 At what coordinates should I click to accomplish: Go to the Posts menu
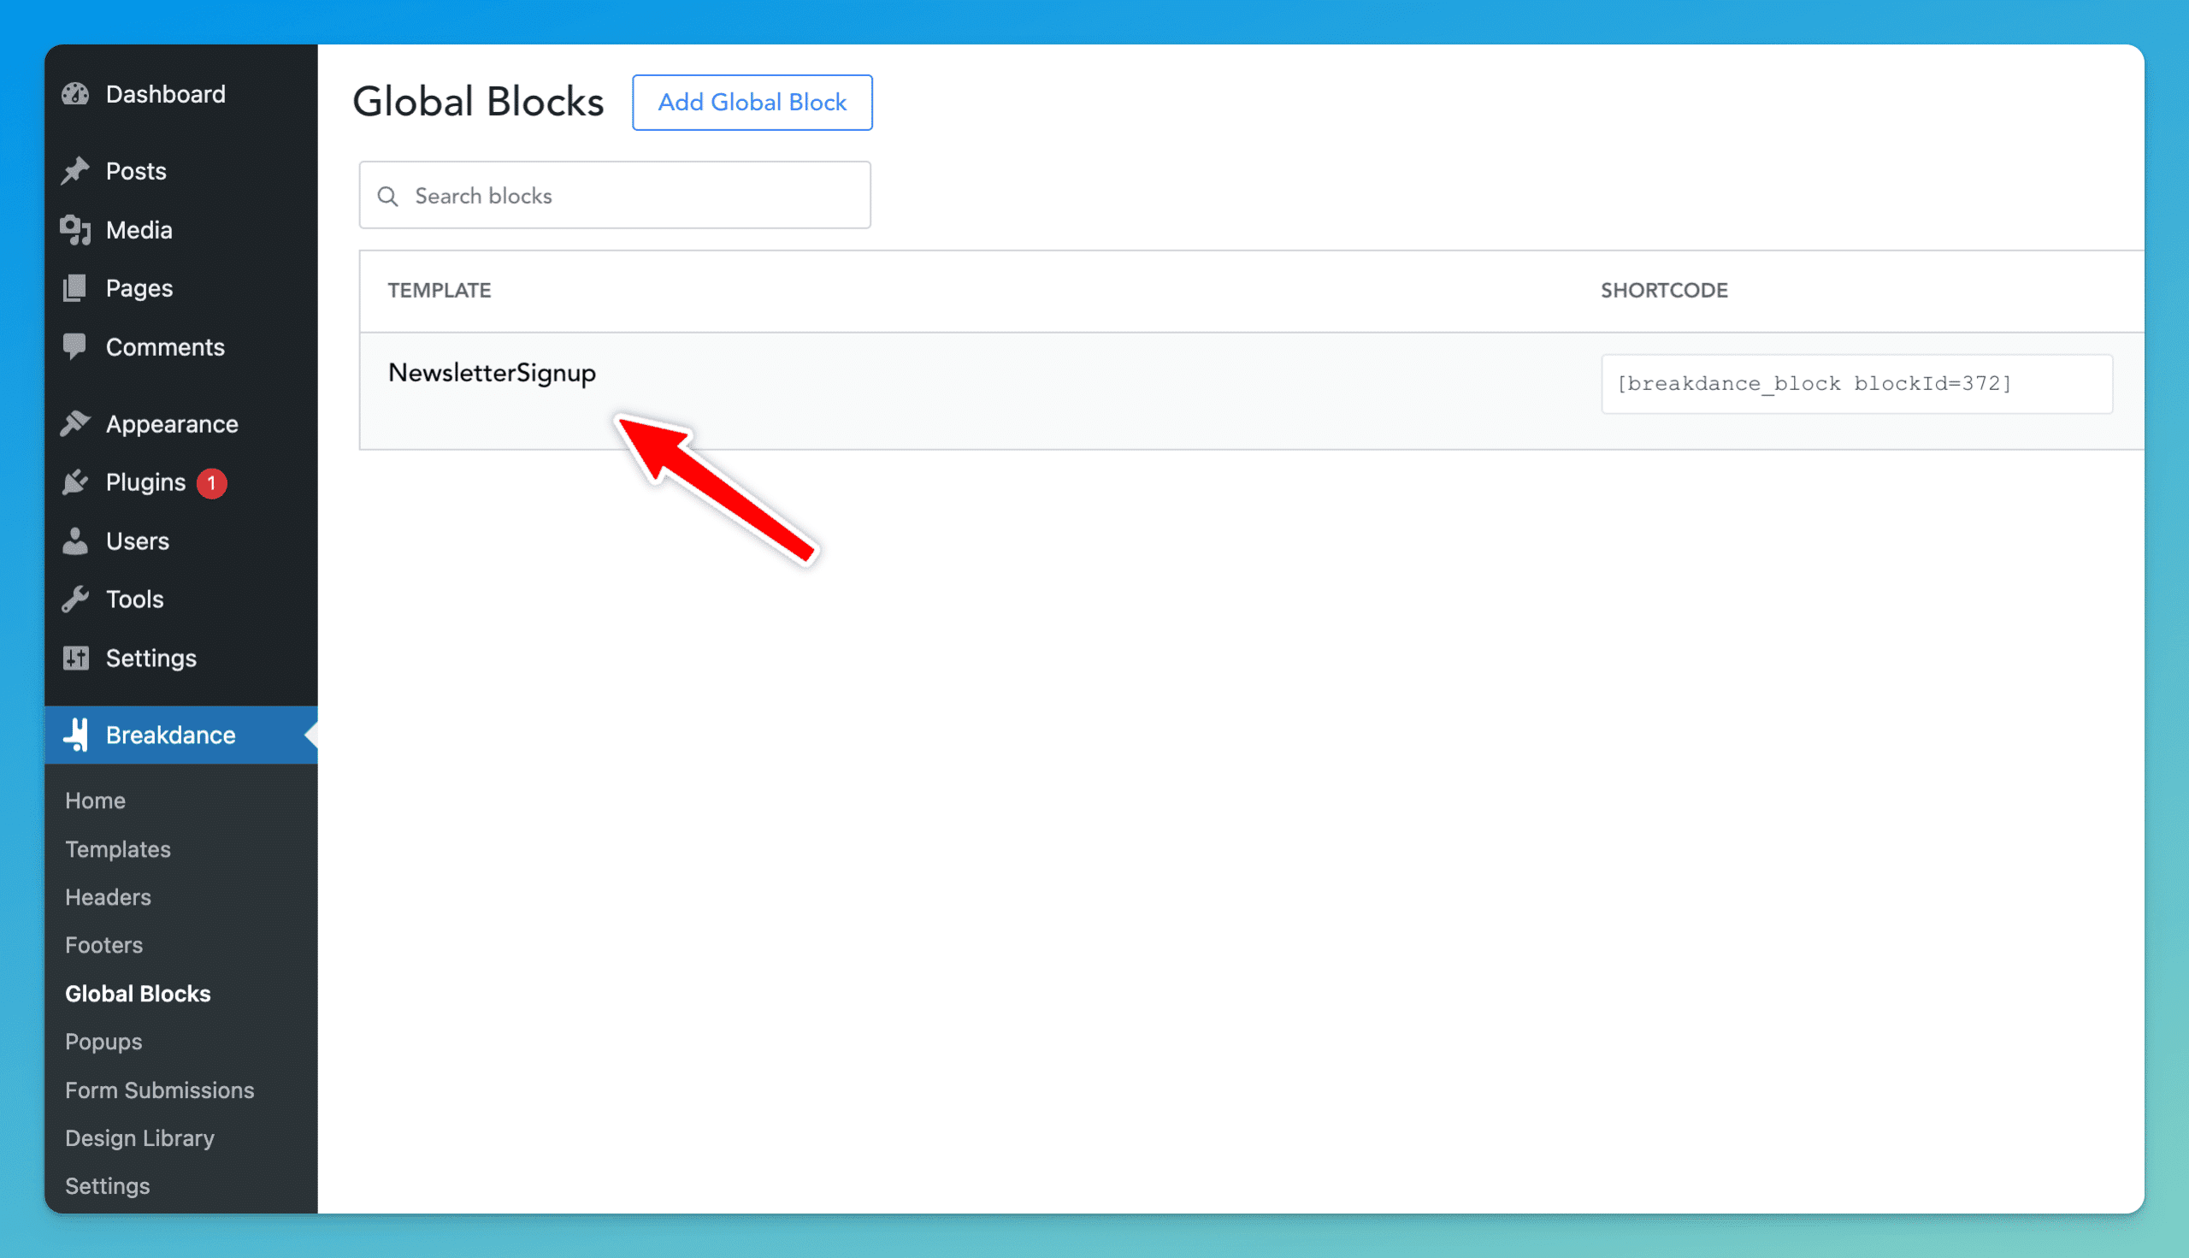click(x=181, y=171)
